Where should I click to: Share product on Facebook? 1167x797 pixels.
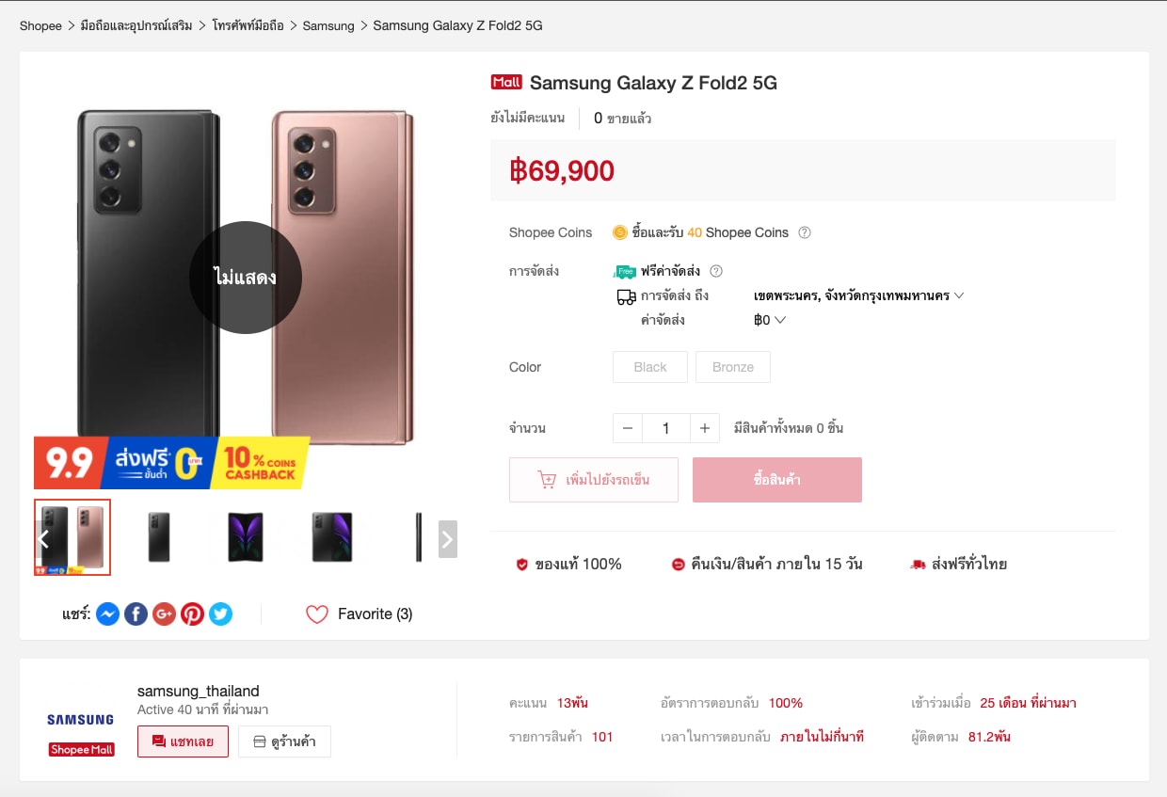pyautogui.click(x=136, y=614)
